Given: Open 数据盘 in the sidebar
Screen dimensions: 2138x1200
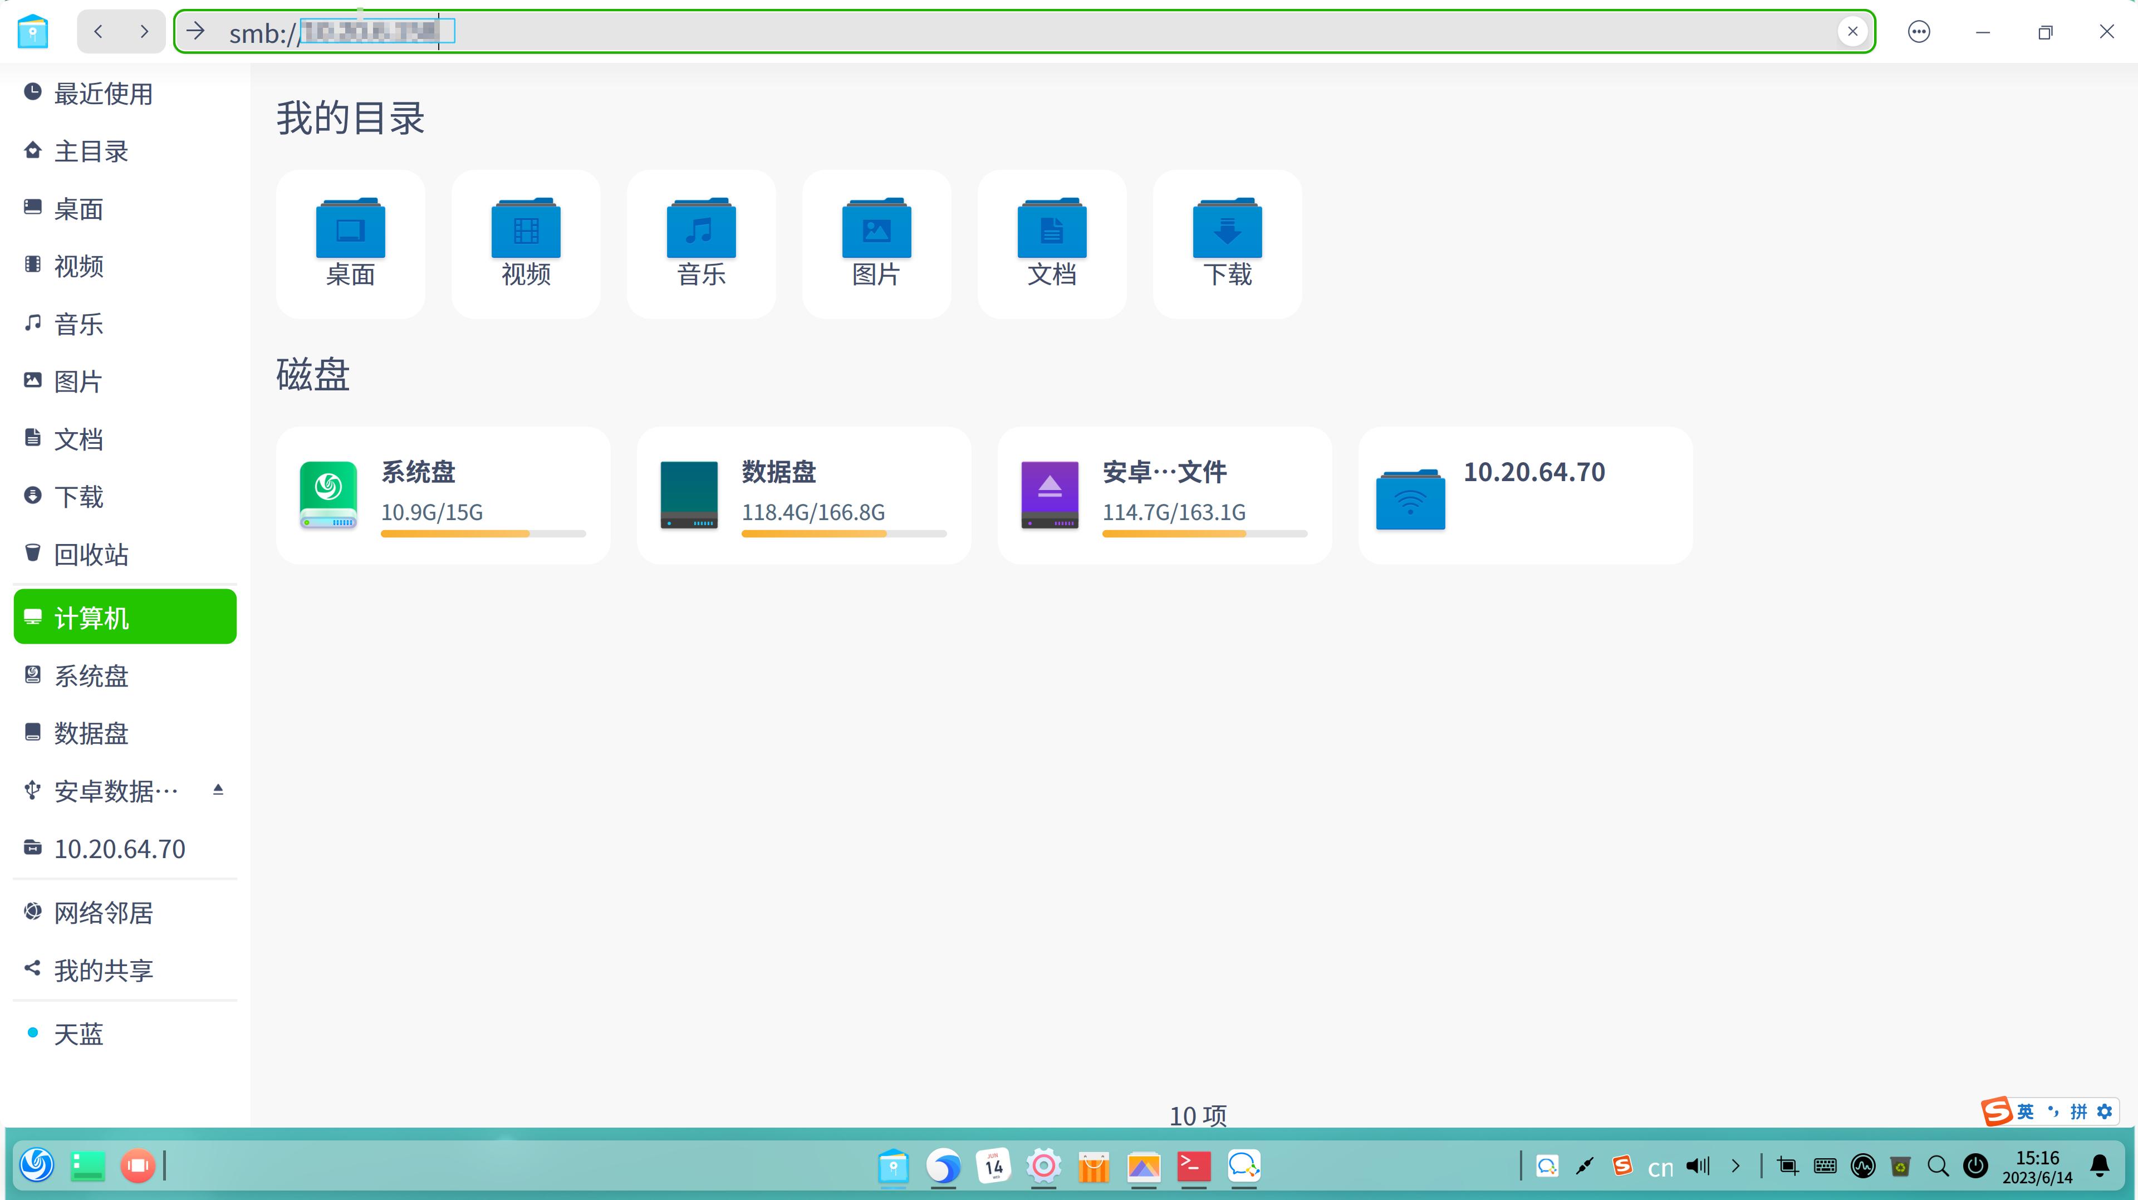Looking at the screenshot, I should click(x=125, y=733).
